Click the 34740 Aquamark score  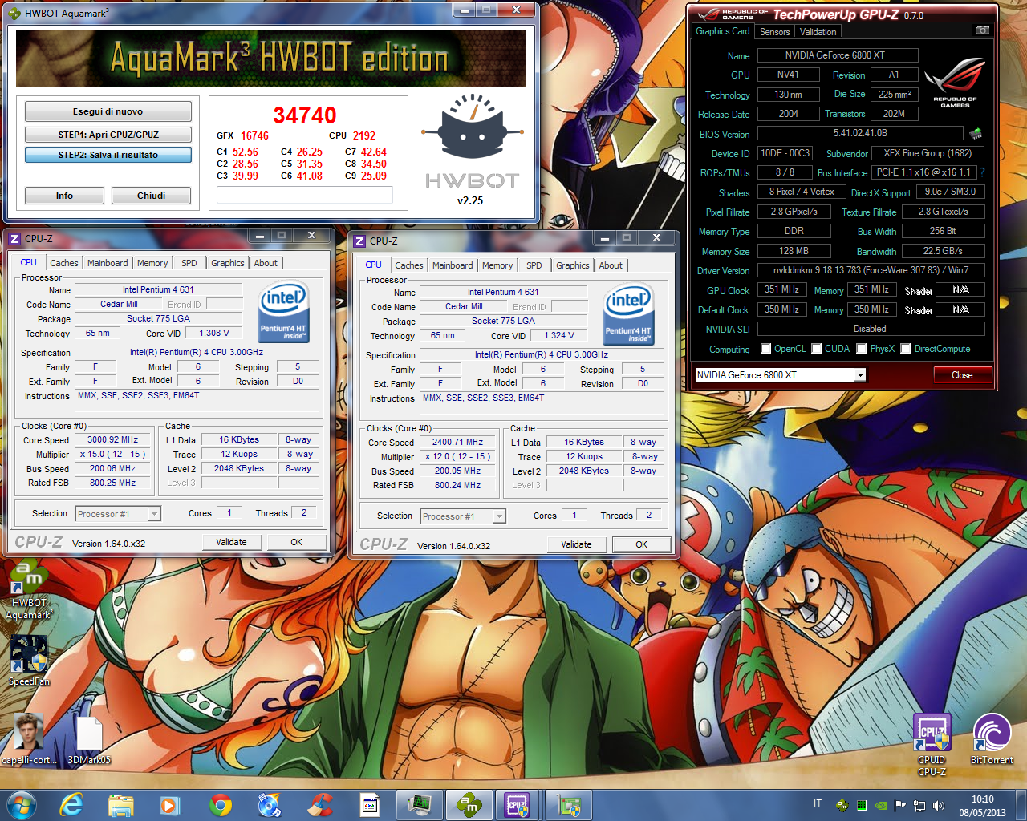pos(304,115)
